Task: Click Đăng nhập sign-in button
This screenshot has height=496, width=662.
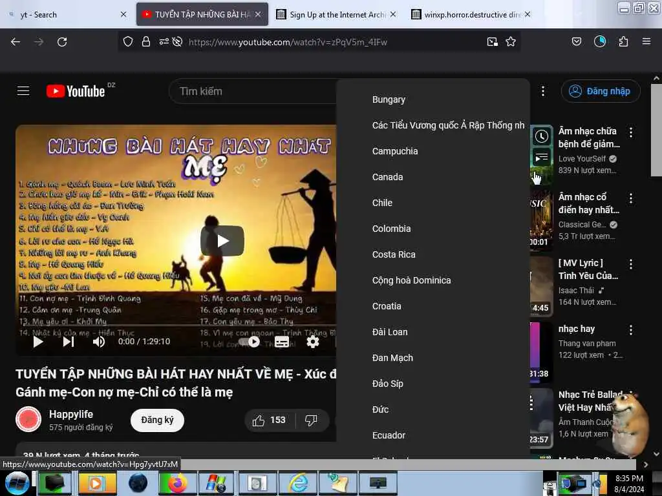Action: tap(601, 91)
